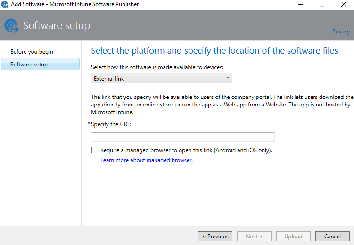Open the Privacy link
This screenshot has height=245, width=354.
click(x=341, y=32)
